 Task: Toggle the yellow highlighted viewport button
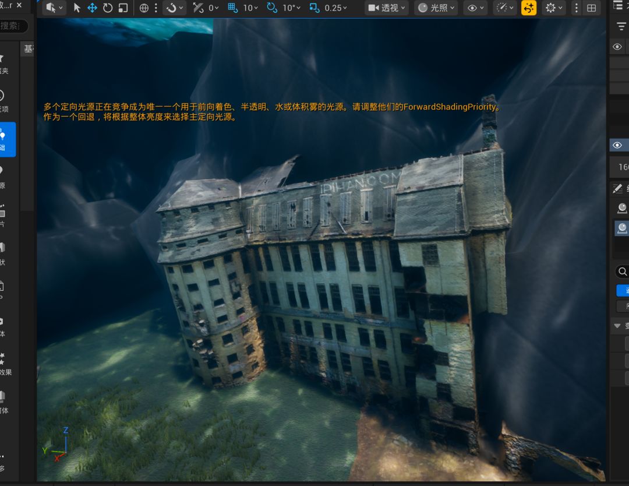pos(529,8)
